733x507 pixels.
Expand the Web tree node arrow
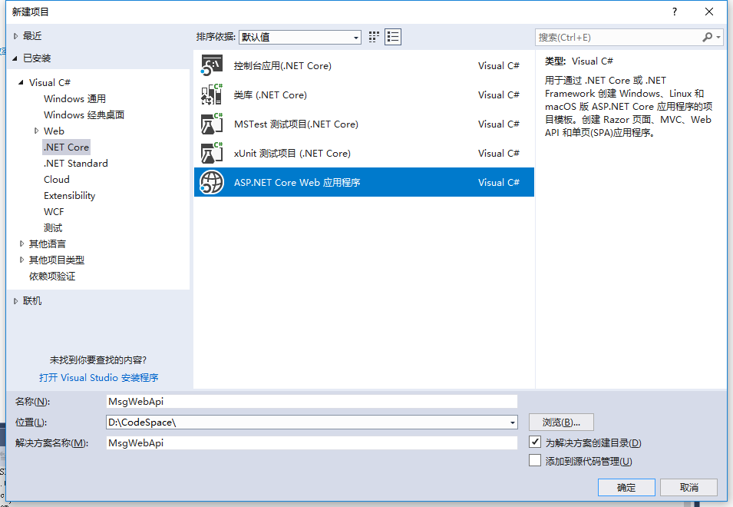pyautogui.click(x=36, y=131)
